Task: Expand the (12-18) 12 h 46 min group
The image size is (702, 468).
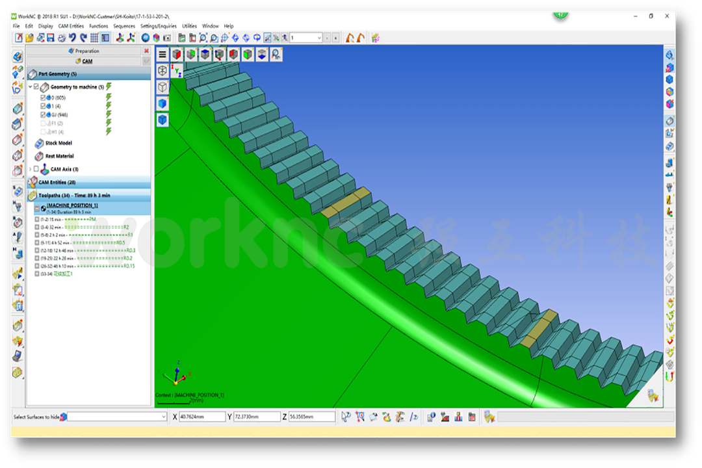Action: click(37, 251)
